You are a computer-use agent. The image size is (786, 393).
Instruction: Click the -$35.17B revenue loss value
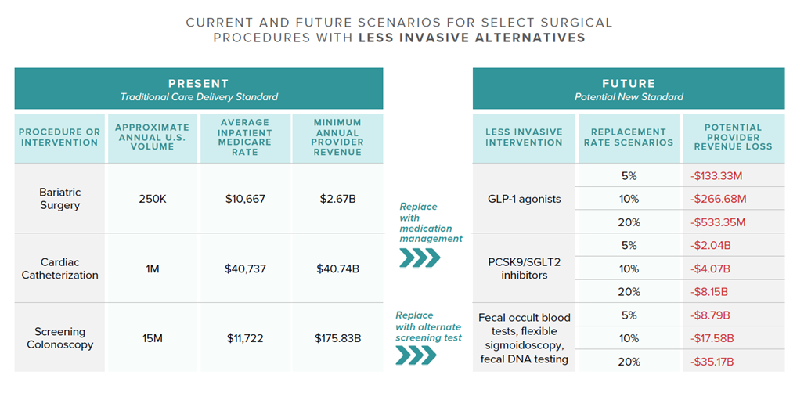[x=710, y=362]
